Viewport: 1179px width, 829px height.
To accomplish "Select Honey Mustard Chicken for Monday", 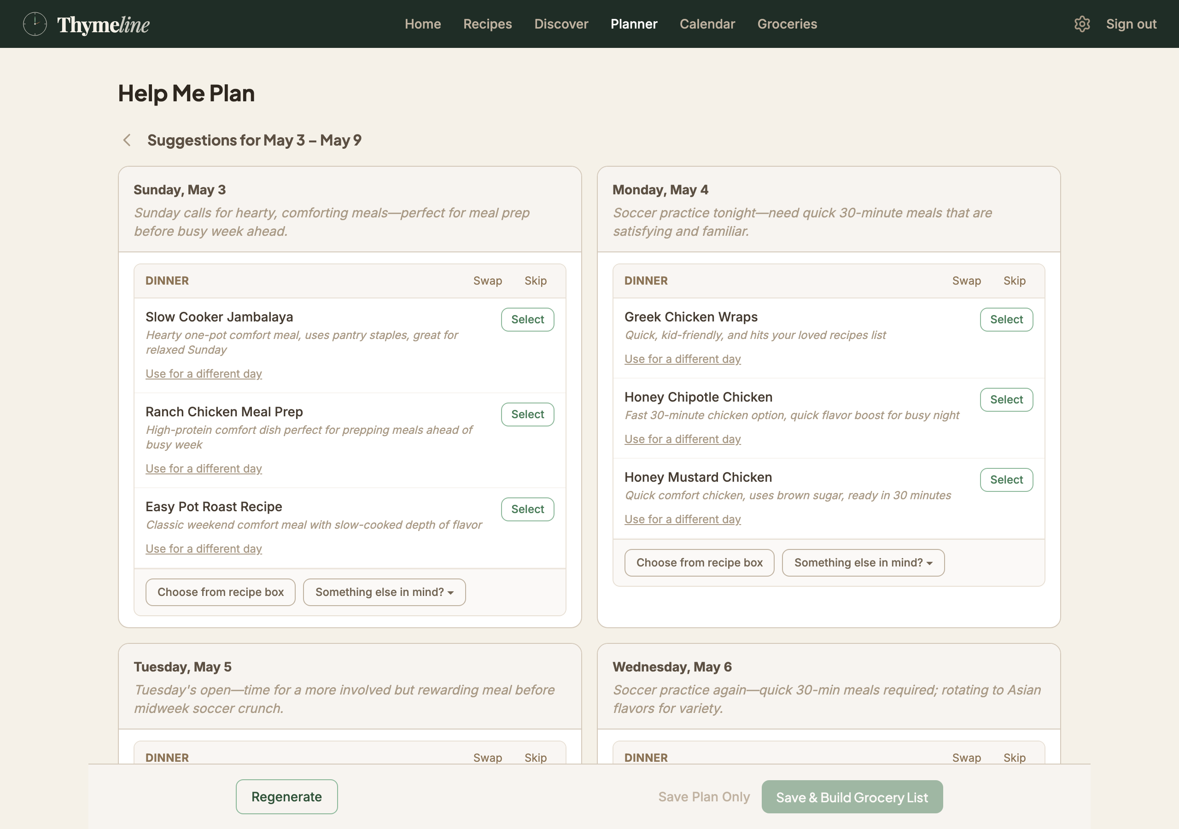I will [1006, 479].
